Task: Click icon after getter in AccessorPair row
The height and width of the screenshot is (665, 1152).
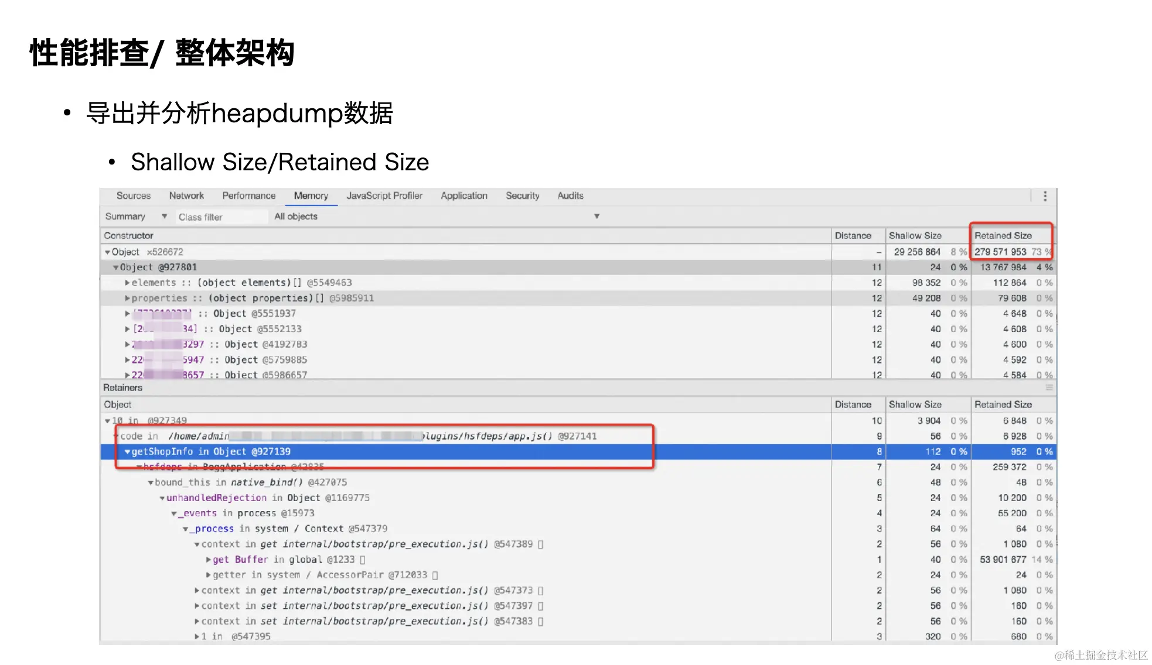Action: pos(435,575)
